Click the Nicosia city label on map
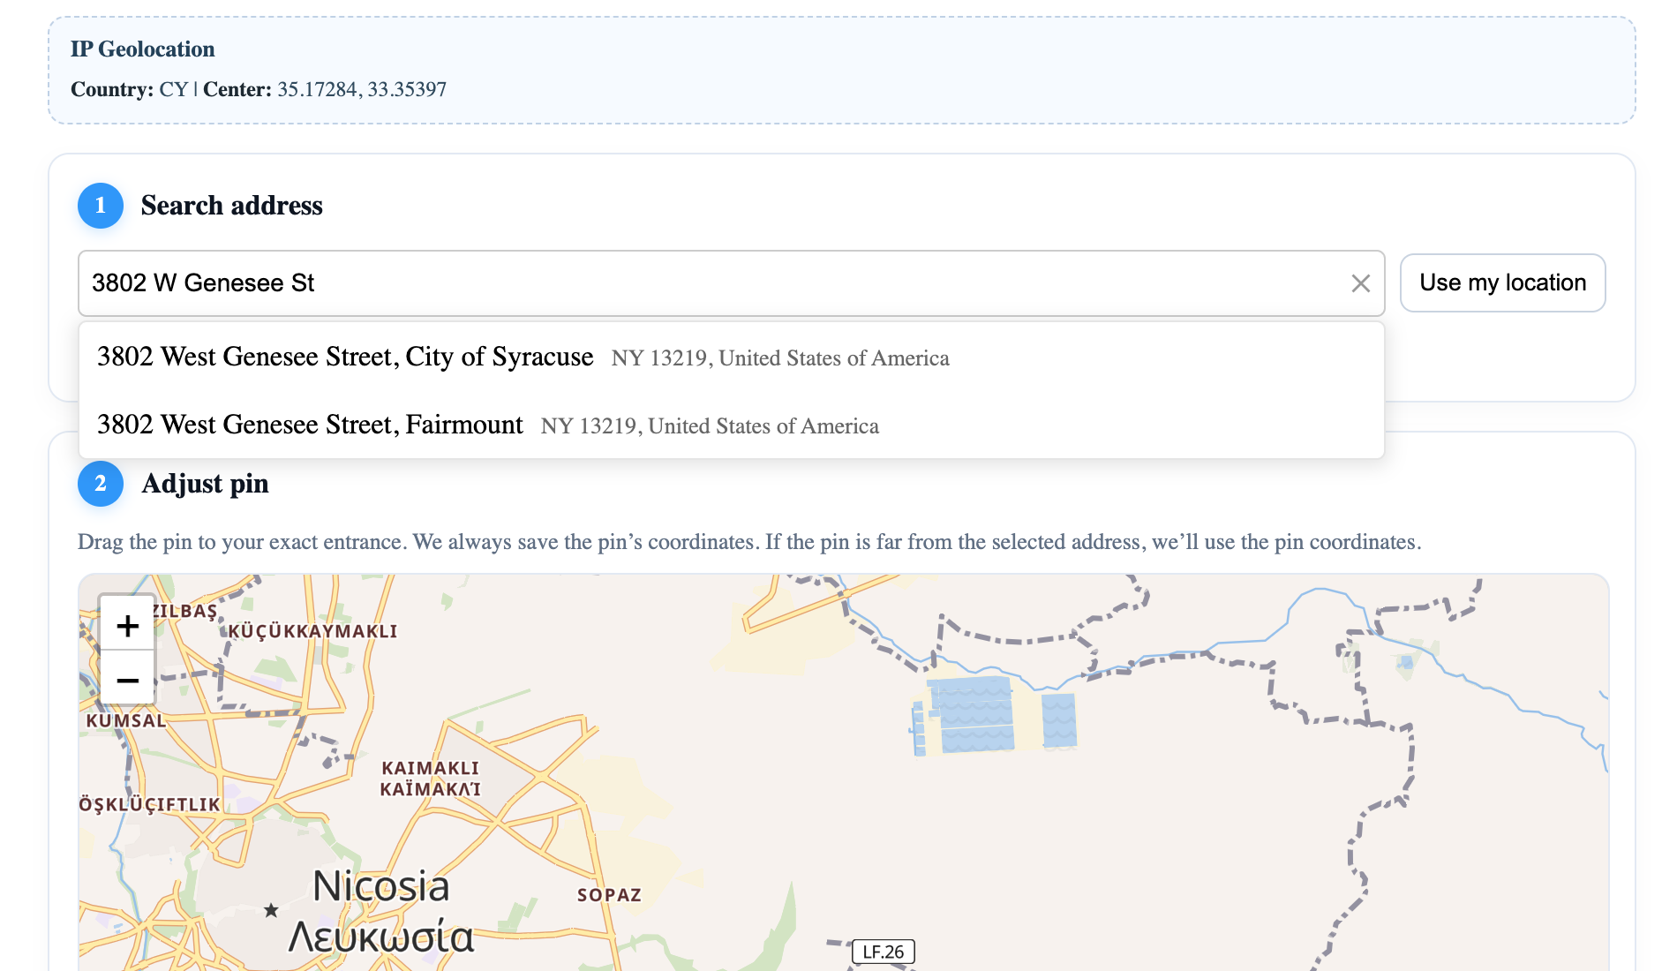This screenshot has height=971, width=1677. (381, 887)
